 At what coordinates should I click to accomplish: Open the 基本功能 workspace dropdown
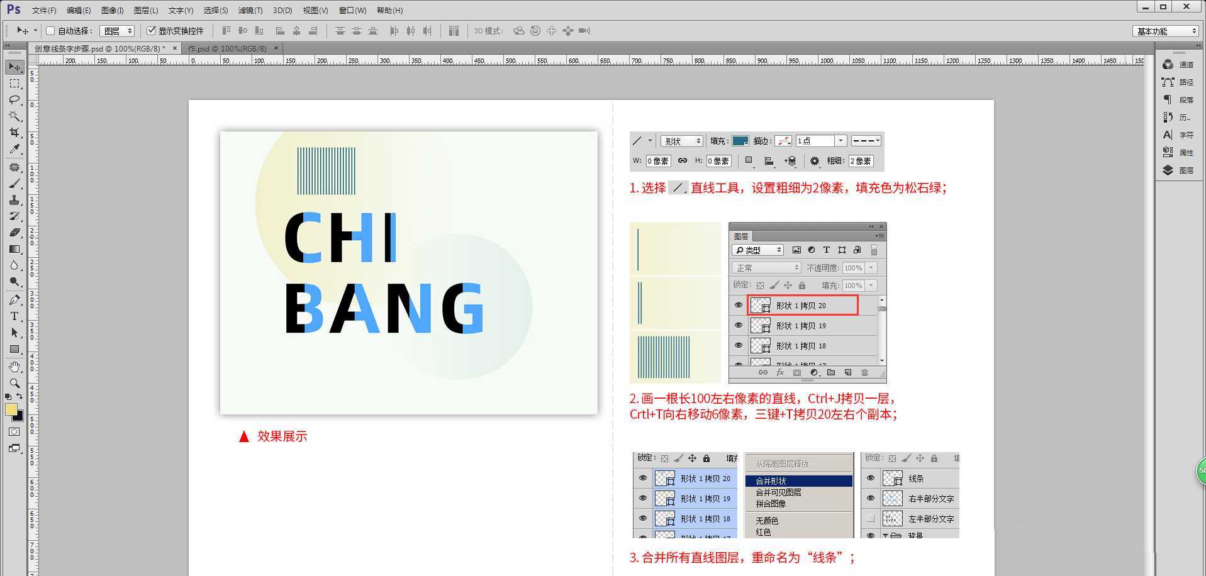(1164, 30)
